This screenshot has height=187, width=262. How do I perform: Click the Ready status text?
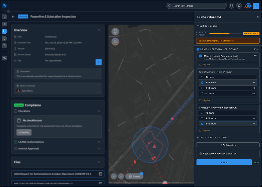257,162
